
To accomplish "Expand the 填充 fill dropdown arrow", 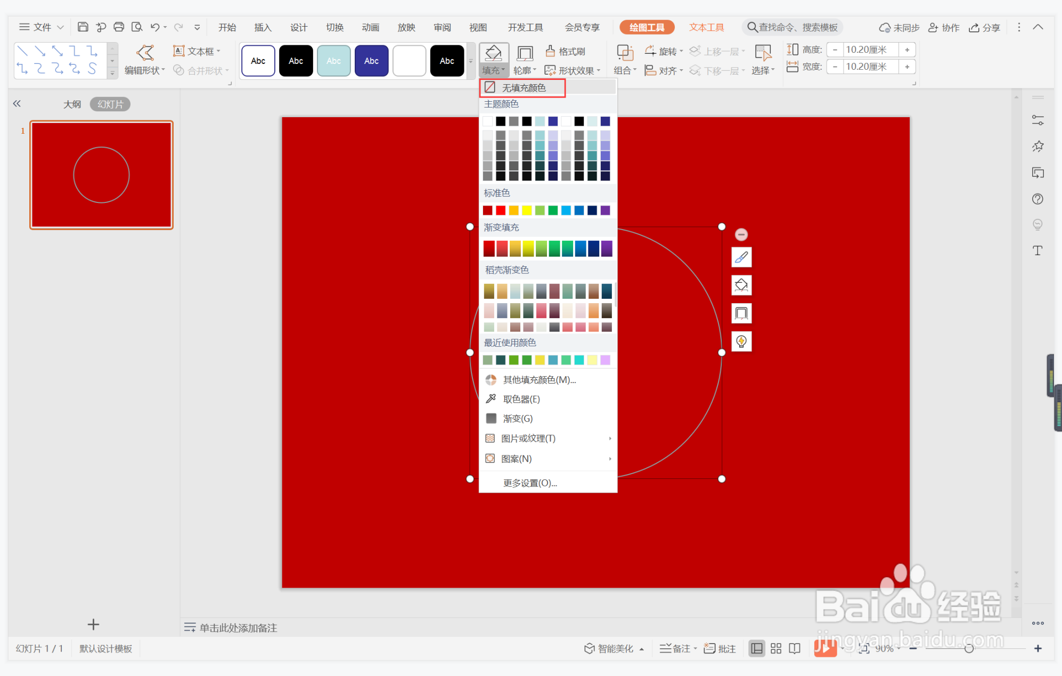I will (x=503, y=70).
